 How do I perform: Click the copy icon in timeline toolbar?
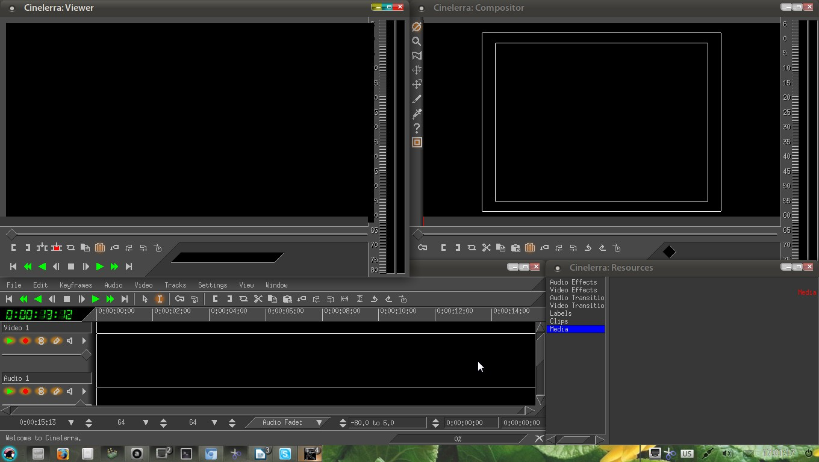tap(273, 299)
